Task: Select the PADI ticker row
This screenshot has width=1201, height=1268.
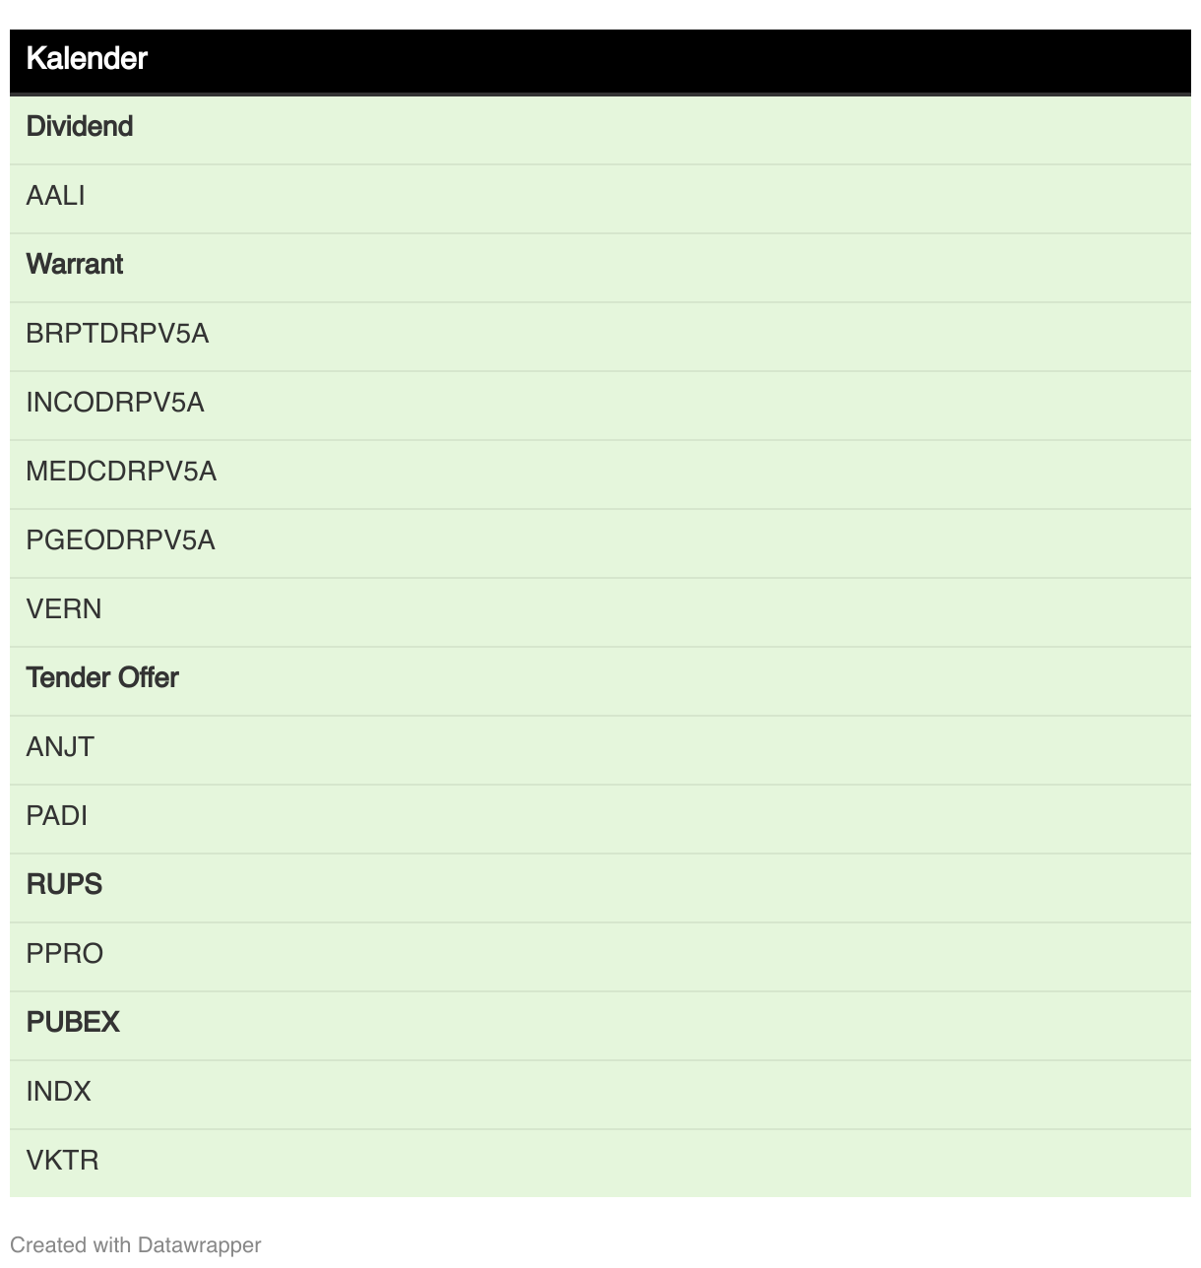Action: [57, 816]
